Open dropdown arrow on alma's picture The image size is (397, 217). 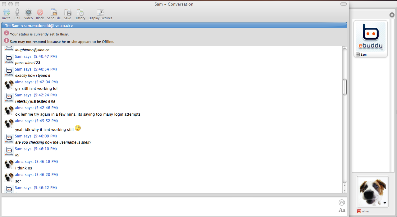(385, 203)
